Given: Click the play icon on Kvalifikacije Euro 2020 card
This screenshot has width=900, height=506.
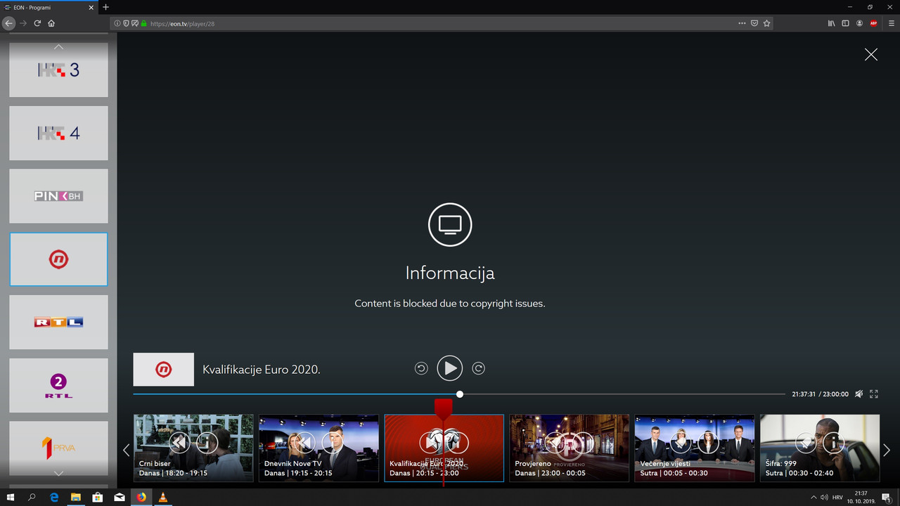Looking at the screenshot, I should coord(430,442).
